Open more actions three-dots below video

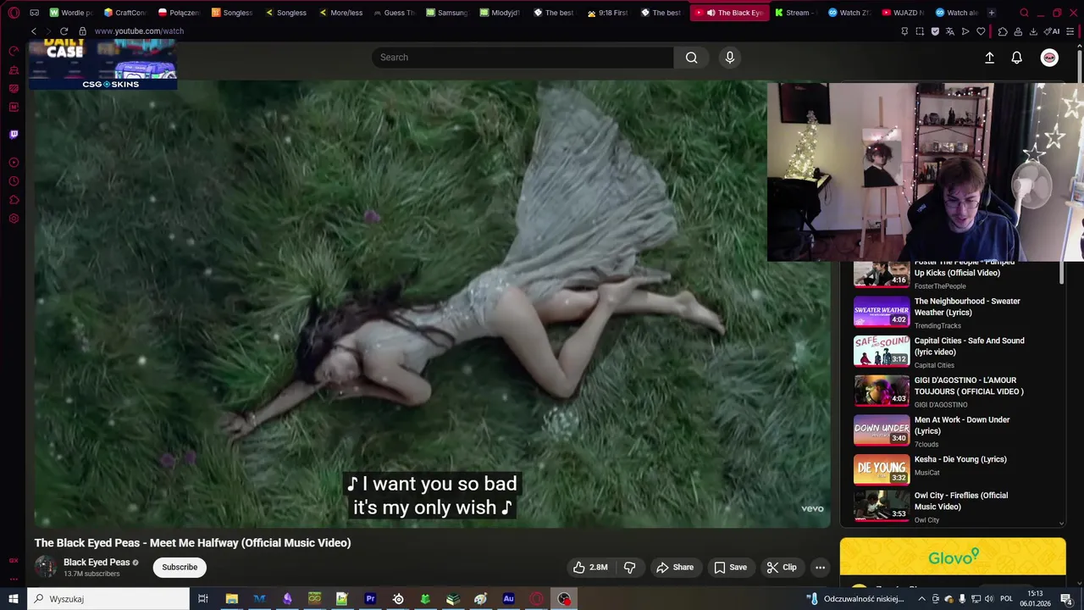pyautogui.click(x=820, y=568)
